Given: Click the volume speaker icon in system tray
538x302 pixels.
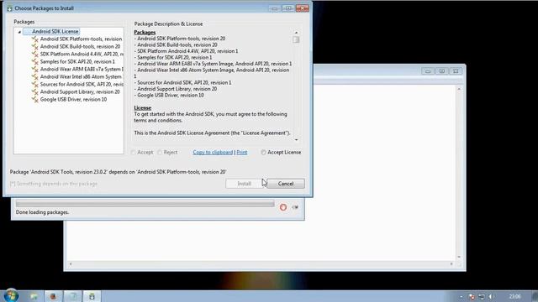Looking at the screenshot, I should click(491, 296).
